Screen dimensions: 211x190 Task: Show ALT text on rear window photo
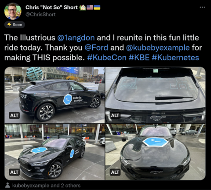[115, 115]
